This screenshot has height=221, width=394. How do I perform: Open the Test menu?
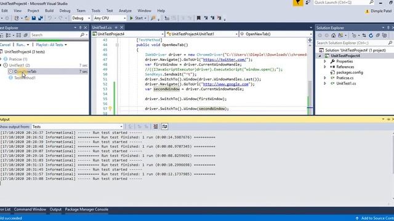pos(110,11)
